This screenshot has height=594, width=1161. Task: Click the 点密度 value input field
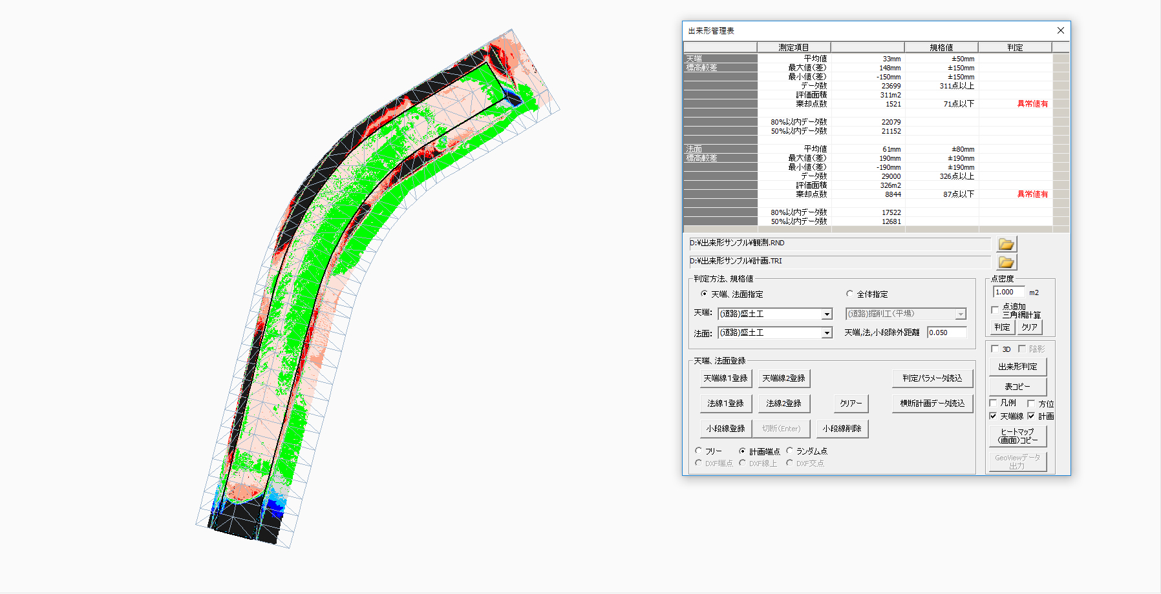pyautogui.click(x=1008, y=292)
